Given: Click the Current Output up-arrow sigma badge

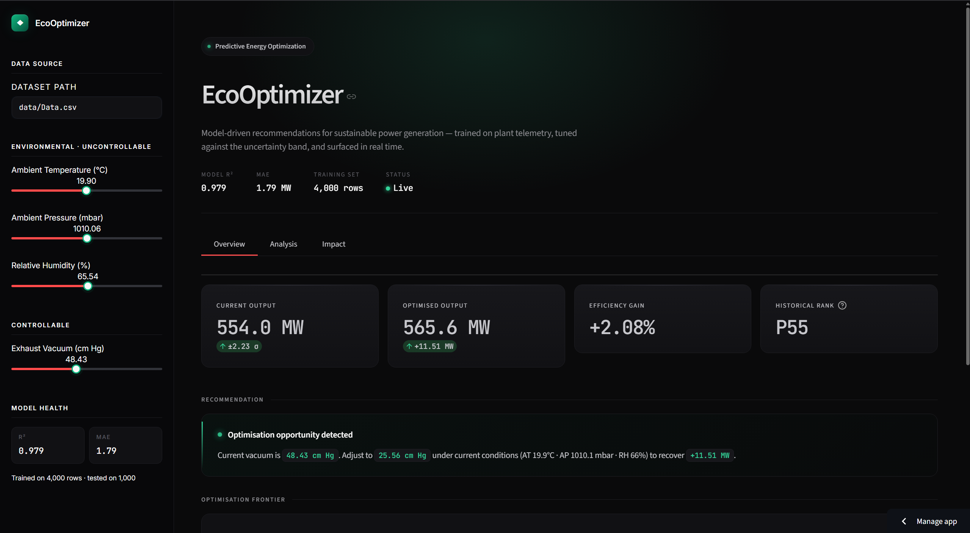Looking at the screenshot, I should click(x=239, y=346).
